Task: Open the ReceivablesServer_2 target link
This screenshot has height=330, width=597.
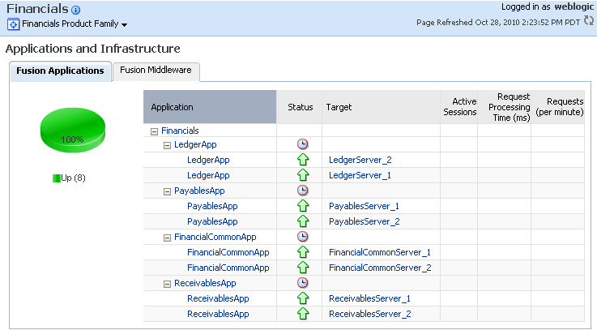Action: 370,314
